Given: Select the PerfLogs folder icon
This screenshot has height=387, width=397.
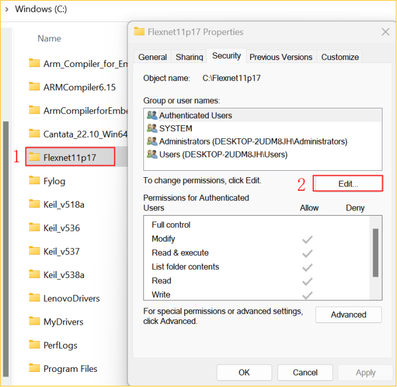Looking at the screenshot, I should click(34, 345).
